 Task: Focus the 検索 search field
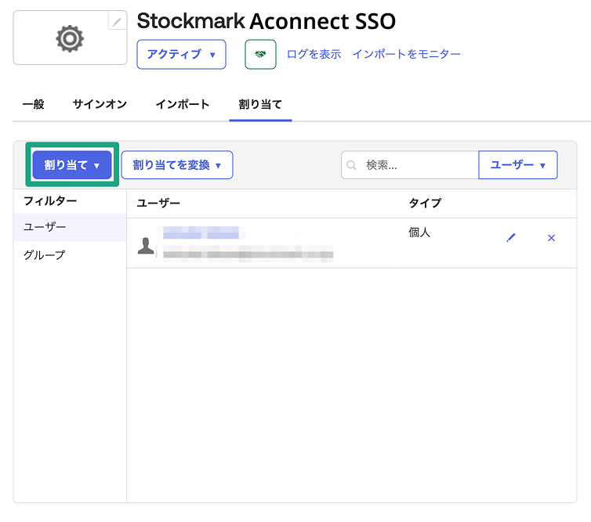point(410,165)
